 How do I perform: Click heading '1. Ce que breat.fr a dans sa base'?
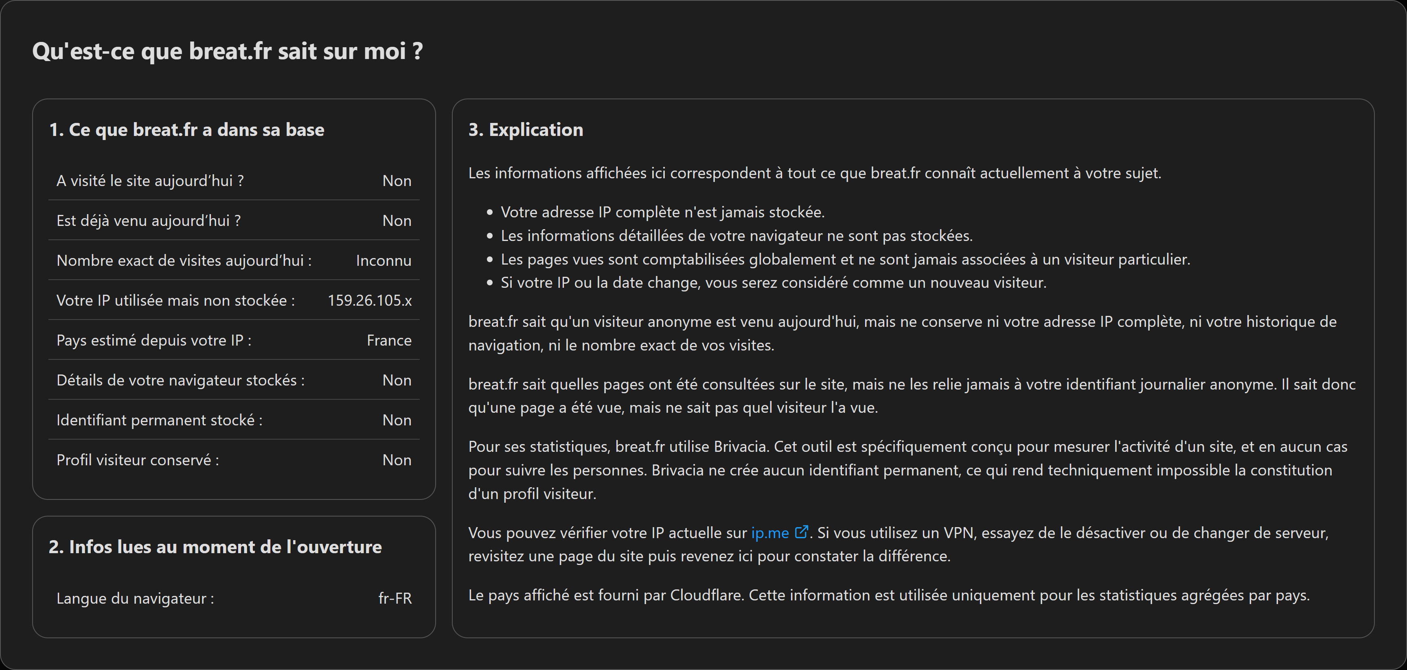[186, 130]
